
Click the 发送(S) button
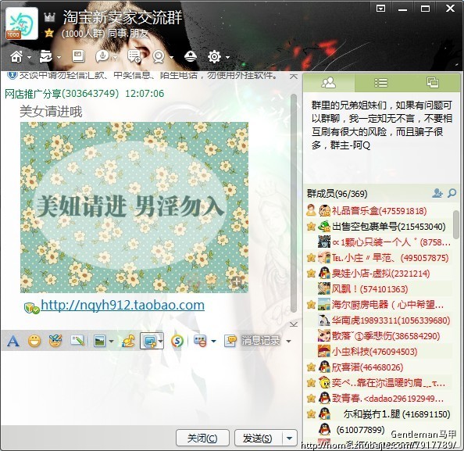pos(258,438)
